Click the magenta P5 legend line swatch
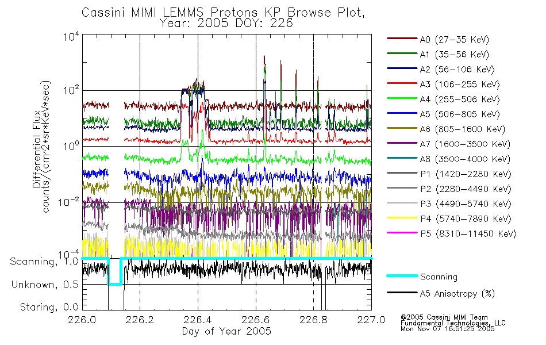This screenshot has height=345, width=546. point(402,232)
